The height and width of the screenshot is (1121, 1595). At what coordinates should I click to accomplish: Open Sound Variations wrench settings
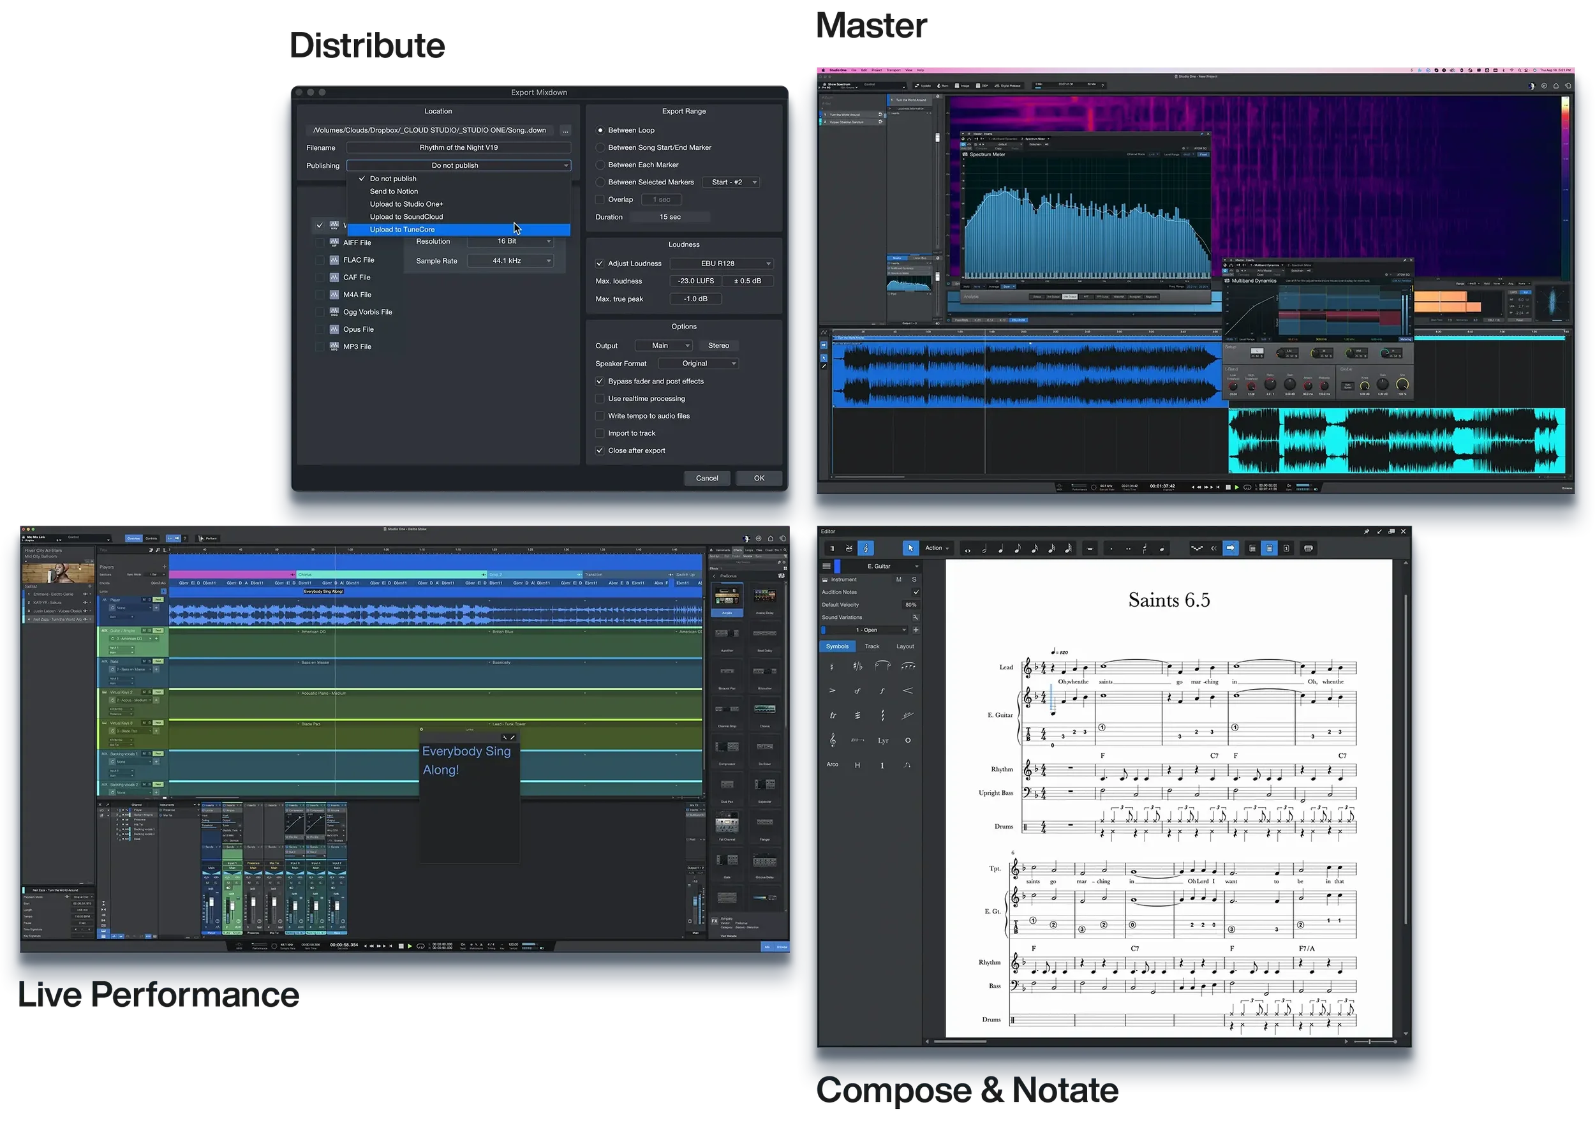916,618
